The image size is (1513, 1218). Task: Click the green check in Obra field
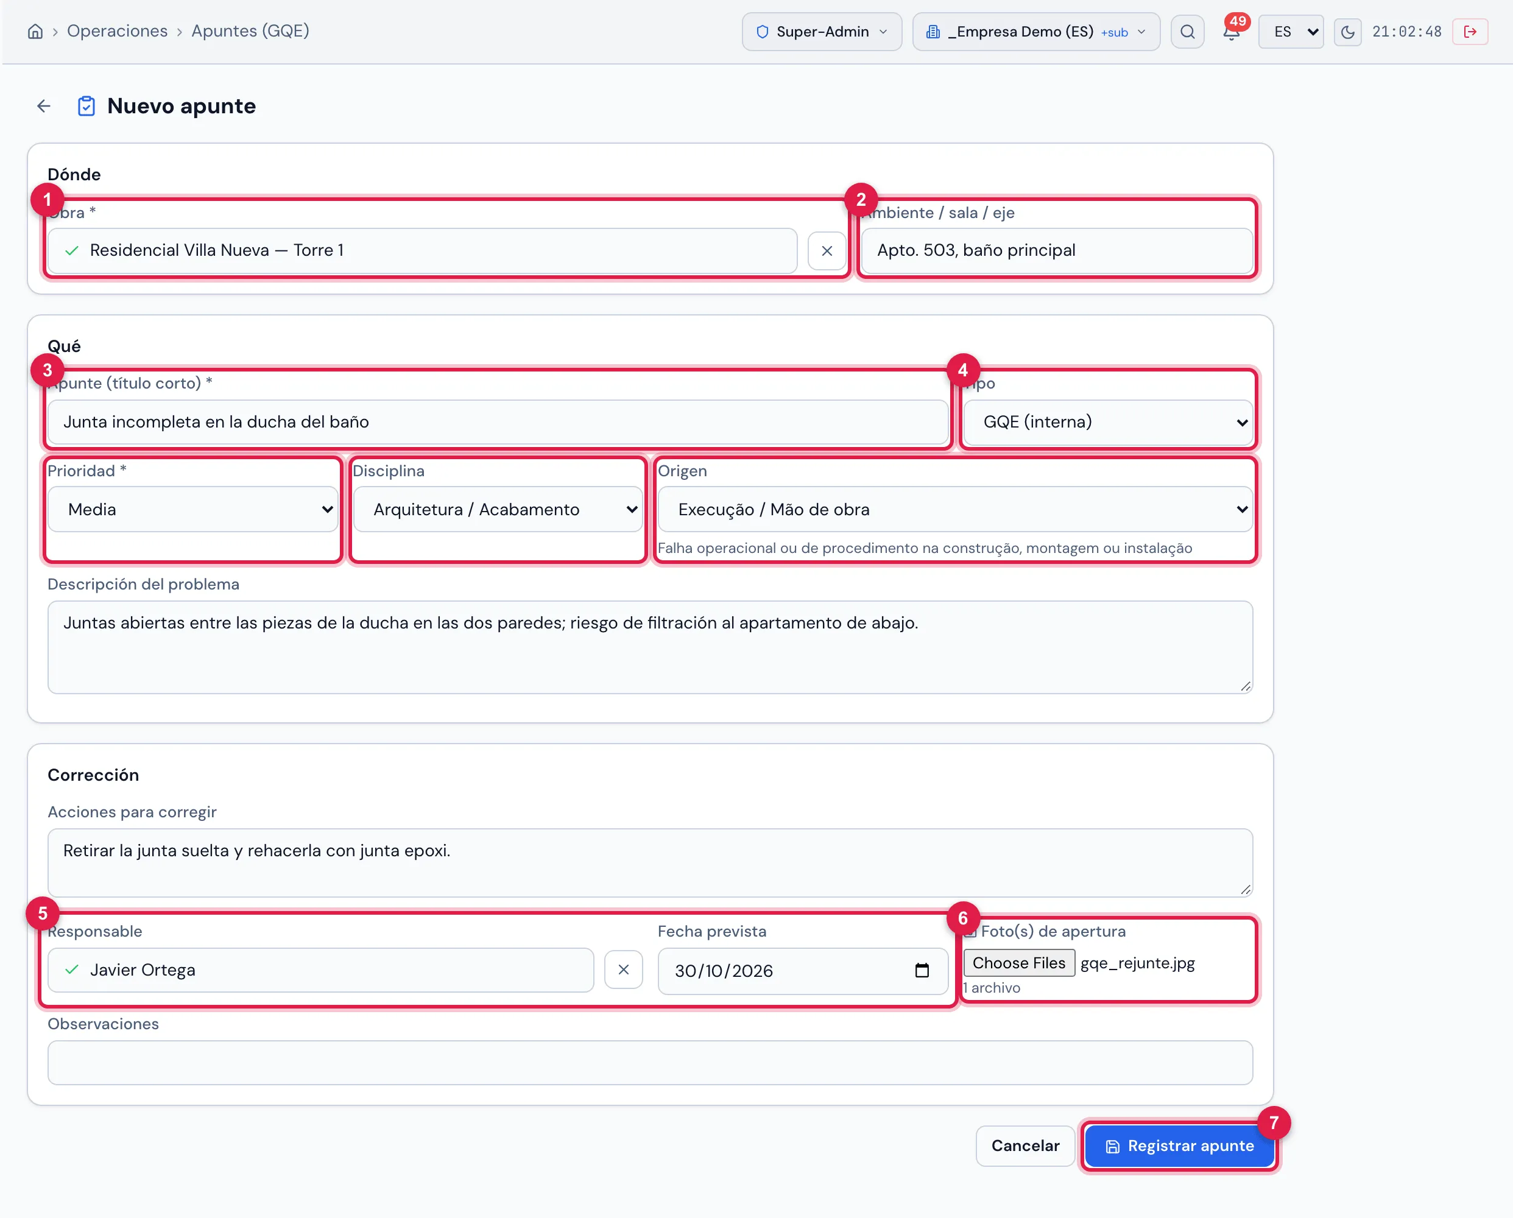coord(72,250)
